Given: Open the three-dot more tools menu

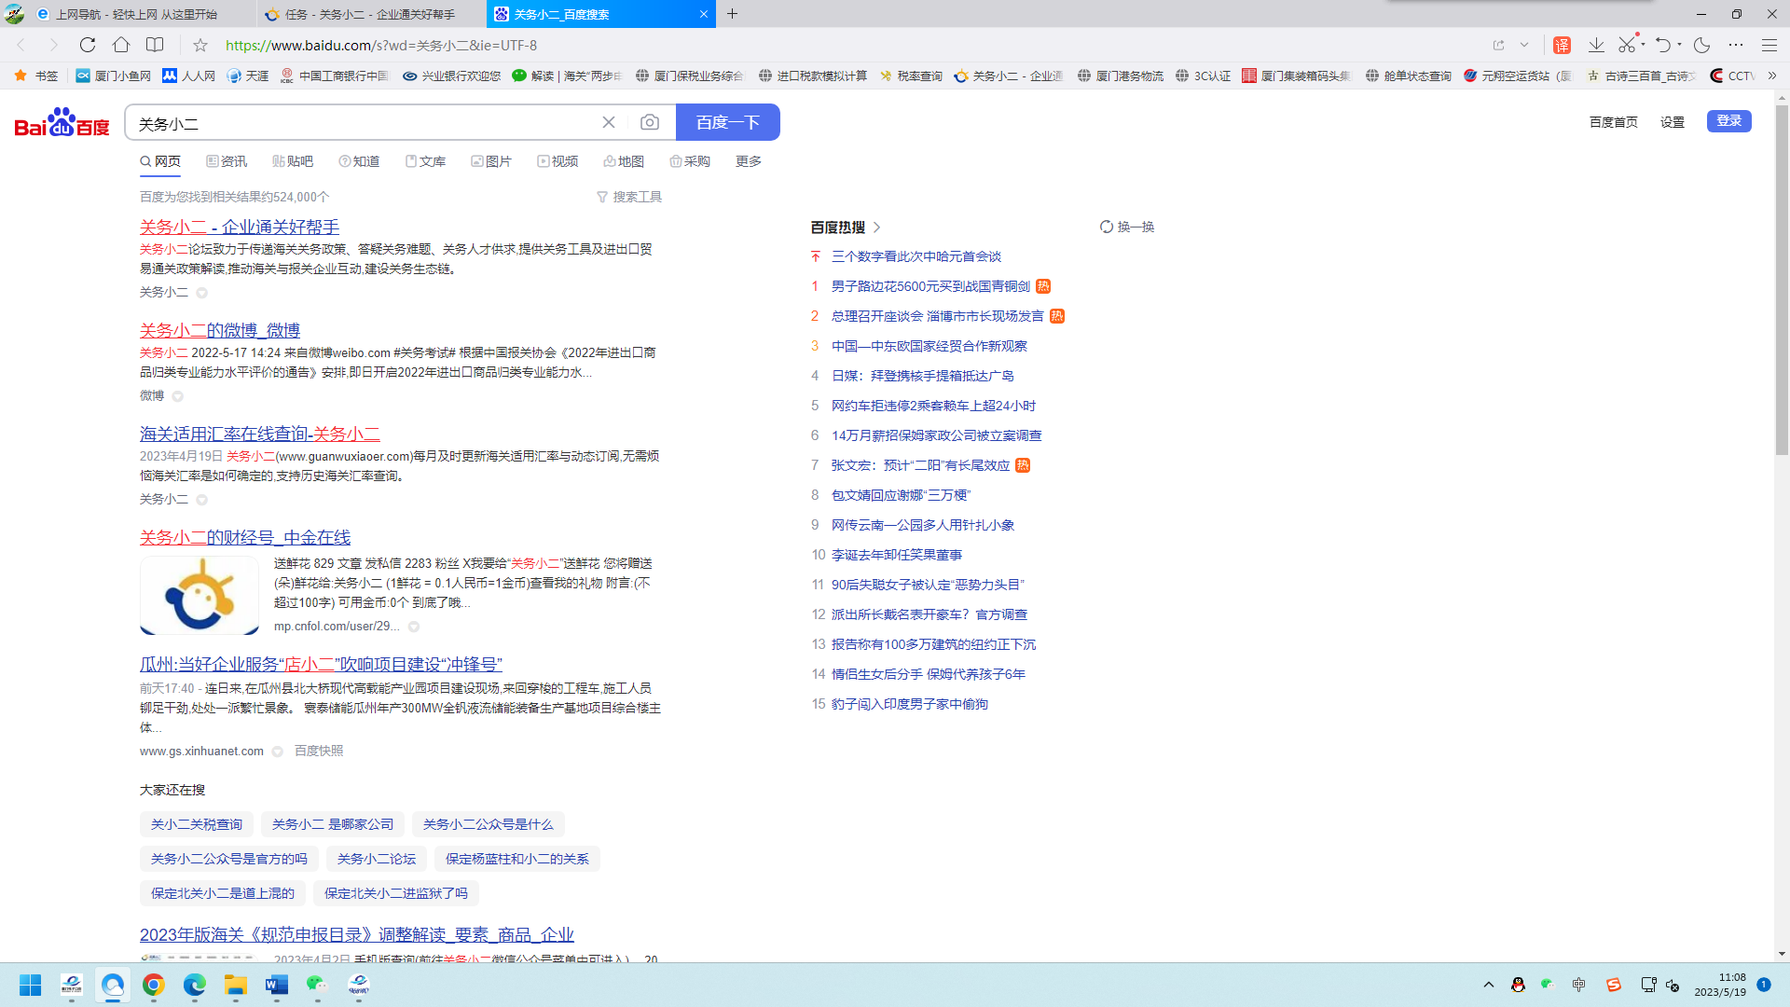Looking at the screenshot, I should 1735,45.
